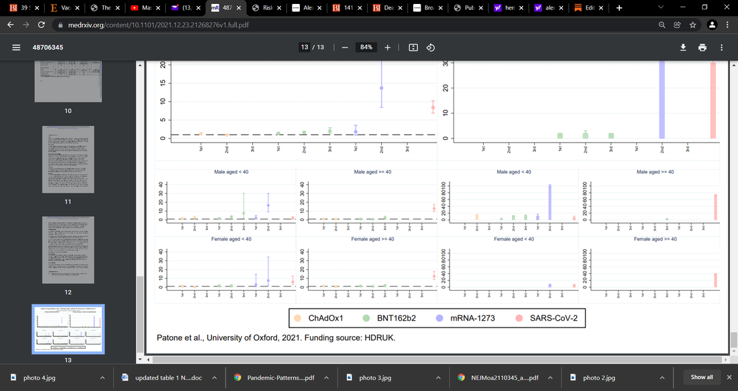
Task: Click the mRNA-1273 legend entry
Action: click(466, 318)
